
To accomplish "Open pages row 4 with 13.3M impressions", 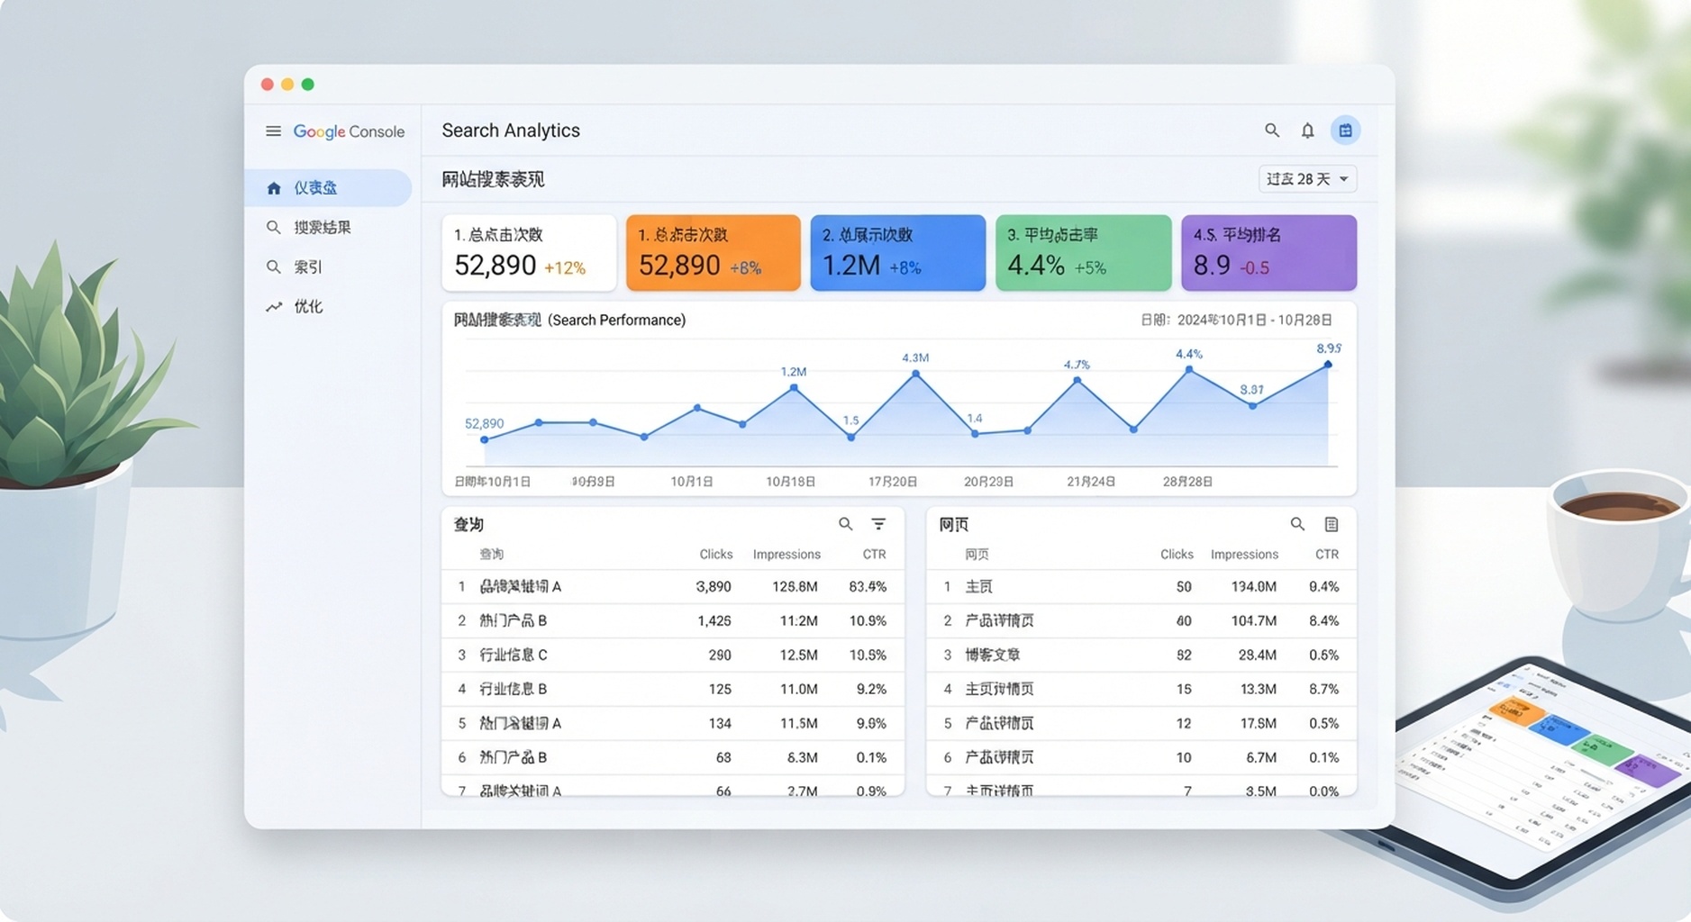I will point(1141,689).
